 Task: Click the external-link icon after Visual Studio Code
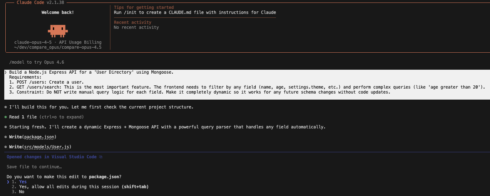tap(101, 157)
